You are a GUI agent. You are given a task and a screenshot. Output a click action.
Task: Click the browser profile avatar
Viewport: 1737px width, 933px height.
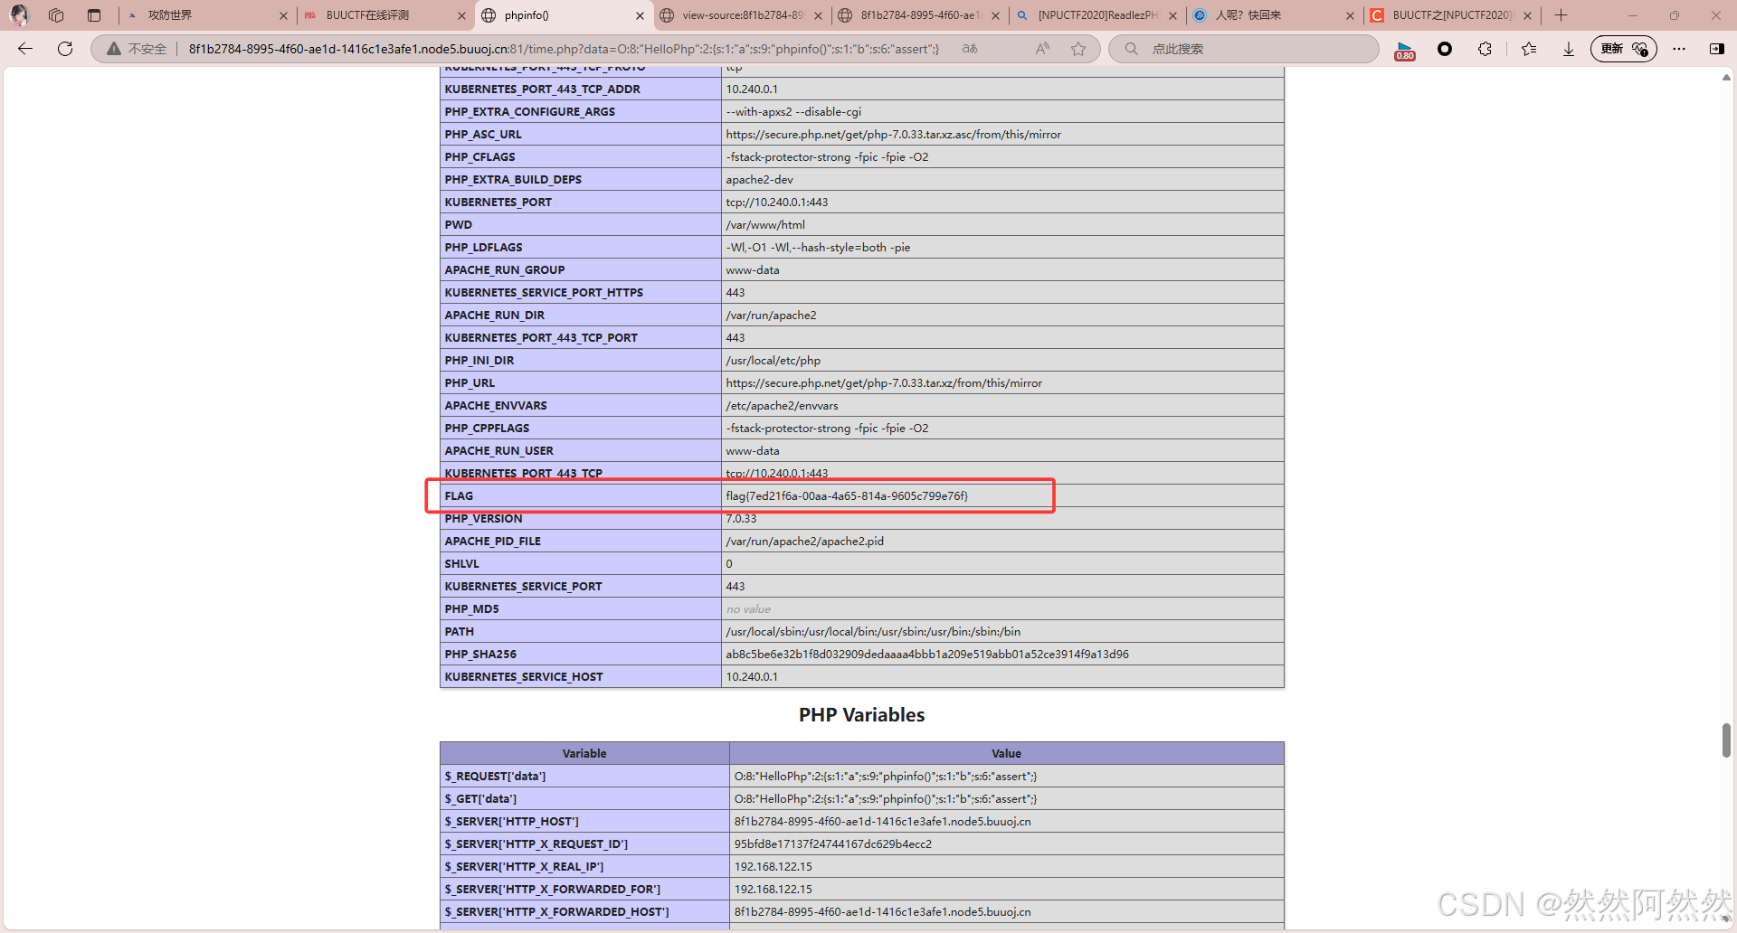coord(18,15)
